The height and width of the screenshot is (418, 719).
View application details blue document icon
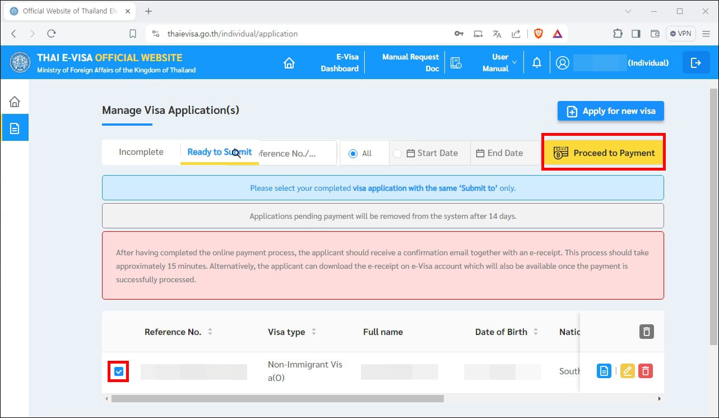tap(604, 371)
